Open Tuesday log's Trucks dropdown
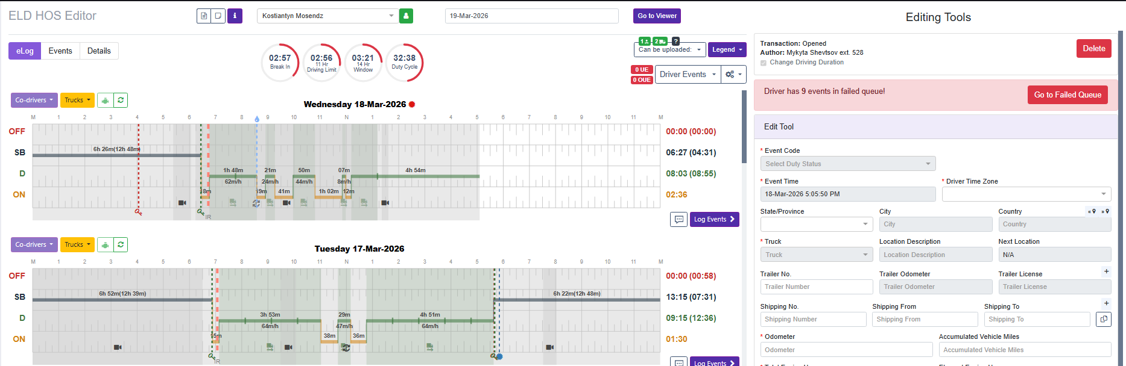This screenshot has width=1126, height=366. [x=77, y=244]
